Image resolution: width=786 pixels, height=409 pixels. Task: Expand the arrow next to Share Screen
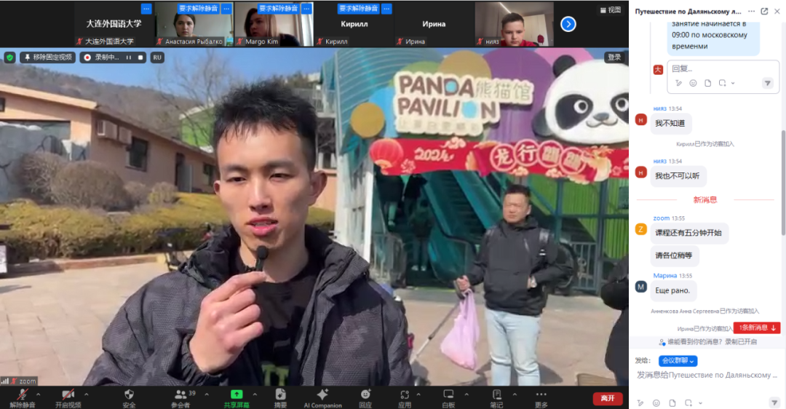coord(256,394)
